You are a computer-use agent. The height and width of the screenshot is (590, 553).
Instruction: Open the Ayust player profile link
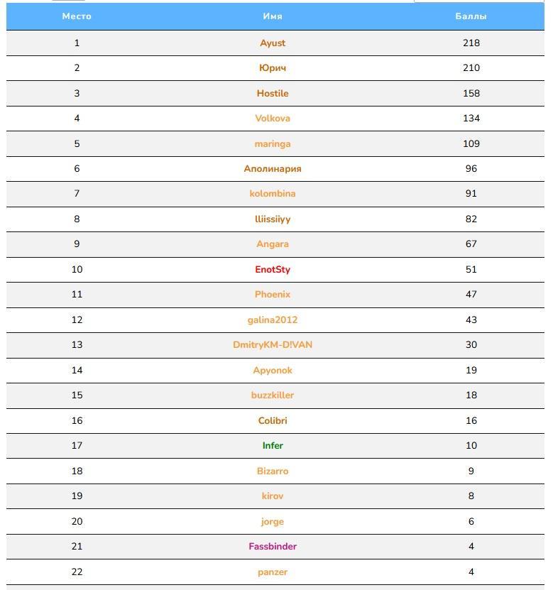point(273,43)
